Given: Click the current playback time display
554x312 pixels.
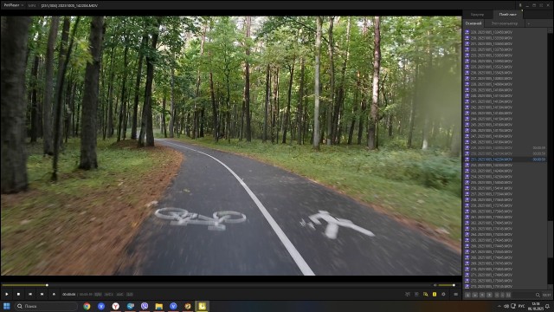Looking at the screenshot, I should pyautogui.click(x=69, y=295).
